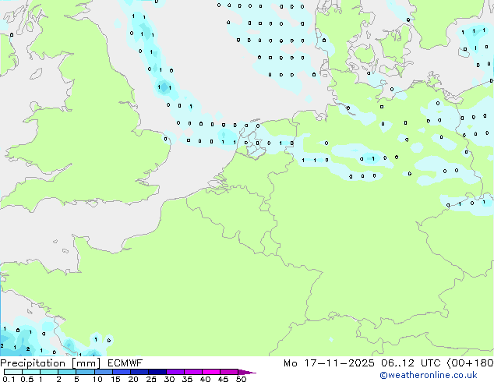Select the '5' legend scale label
The height and width of the screenshot is (382, 494).
76,379
